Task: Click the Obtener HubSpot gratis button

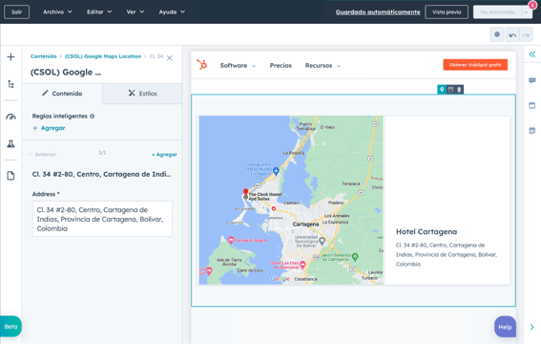Action: coord(475,65)
